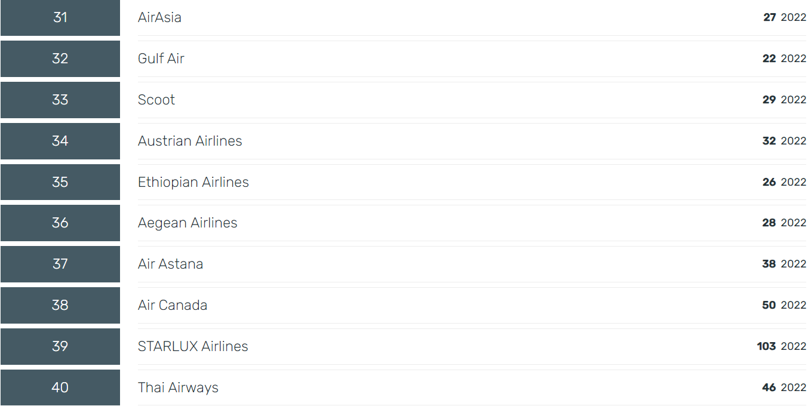Select Air Canada's 2022 rank value 50

(769, 305)
